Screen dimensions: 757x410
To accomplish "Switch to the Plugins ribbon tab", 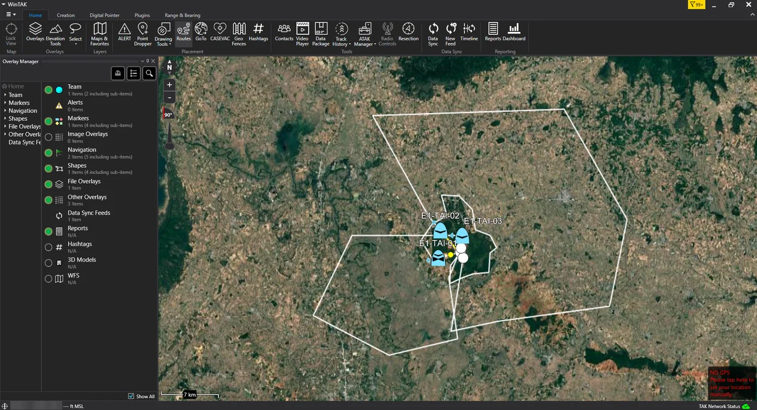I will [142, 15].
